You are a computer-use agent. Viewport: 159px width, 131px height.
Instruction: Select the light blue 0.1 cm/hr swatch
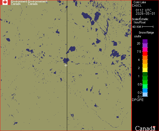pyautogui.click(x=145, y=94)
